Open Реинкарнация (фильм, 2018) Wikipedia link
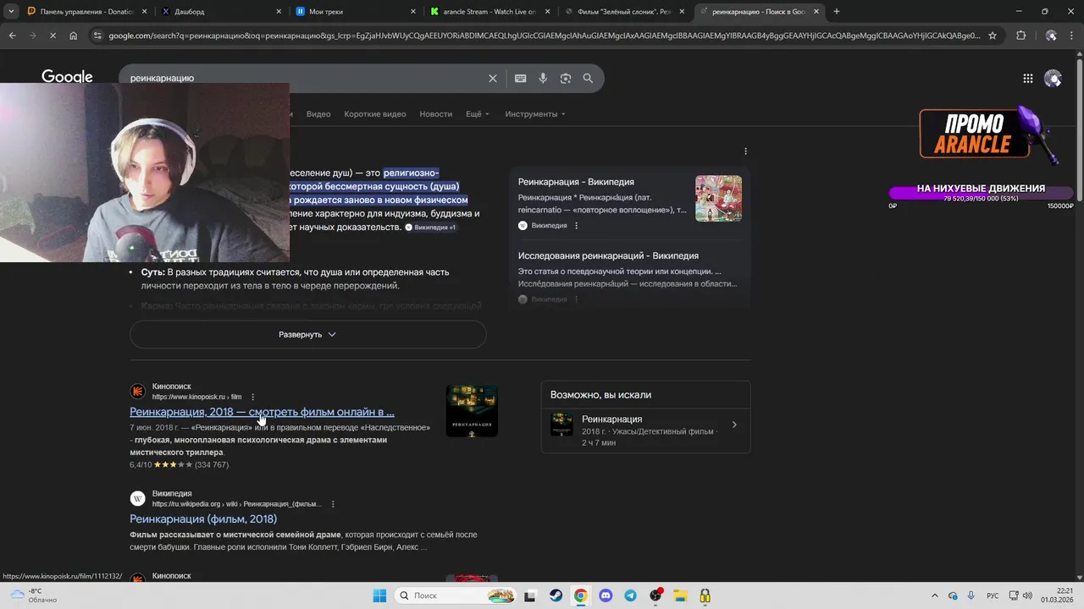Viewport: 1084px width, 609px height. 203,519
